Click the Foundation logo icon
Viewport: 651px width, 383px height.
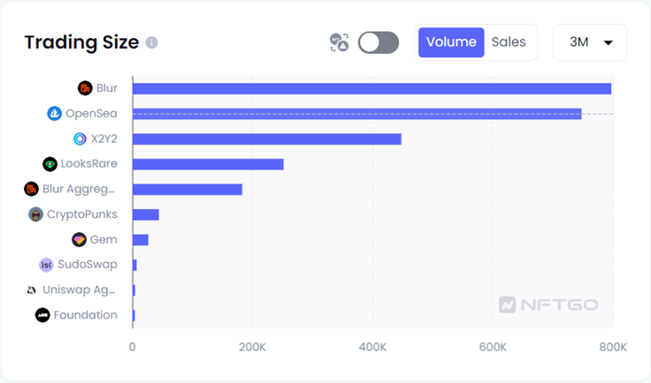pyautogui.click(x=42, y=315)
